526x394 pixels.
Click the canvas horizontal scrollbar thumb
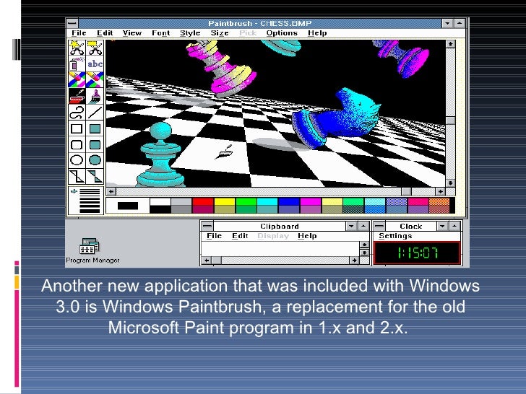pyautogui.click(x=406, y=192)
